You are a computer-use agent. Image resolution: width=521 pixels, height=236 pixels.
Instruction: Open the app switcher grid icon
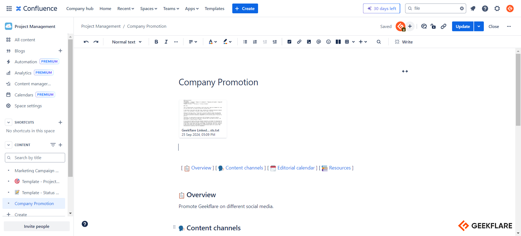[x=9, y=8]
